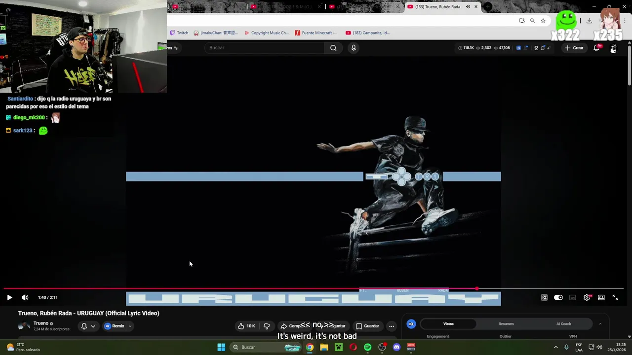
Task: Open Chrome from the taskbar
Action: [310, 347]
